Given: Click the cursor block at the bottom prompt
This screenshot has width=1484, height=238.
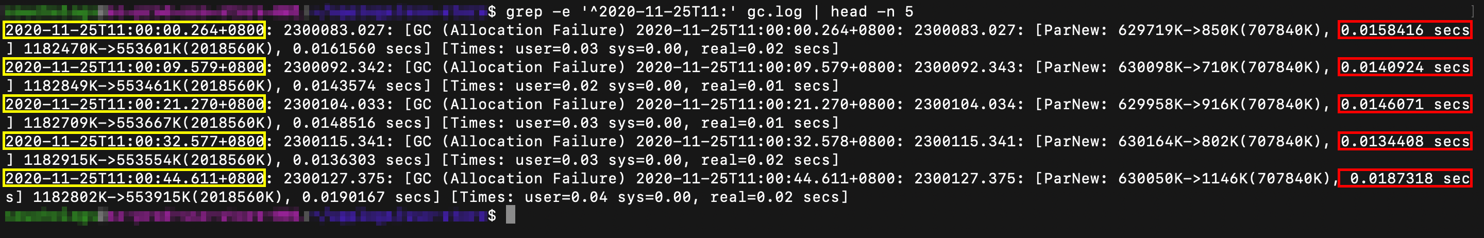Looking at the screenshot, I should [x=511, y=215].
